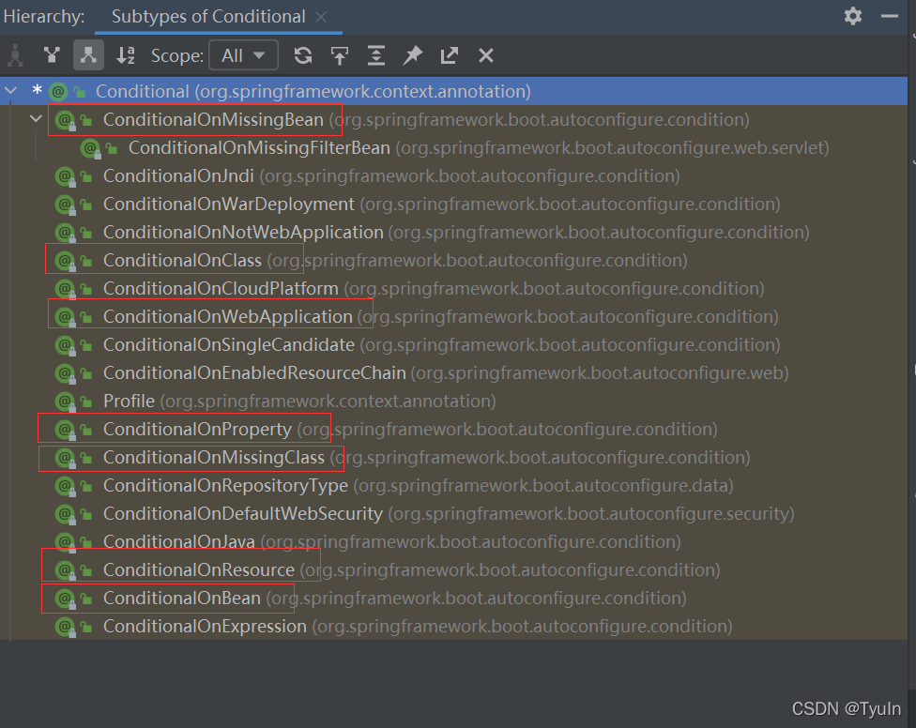Toggle alphabetical sort button
This screenshot has height=728, width=916.
click(126, 55)
